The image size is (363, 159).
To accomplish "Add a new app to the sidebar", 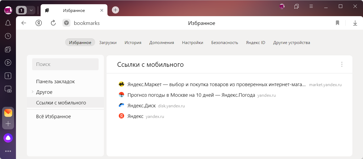I will coord(8,124).
